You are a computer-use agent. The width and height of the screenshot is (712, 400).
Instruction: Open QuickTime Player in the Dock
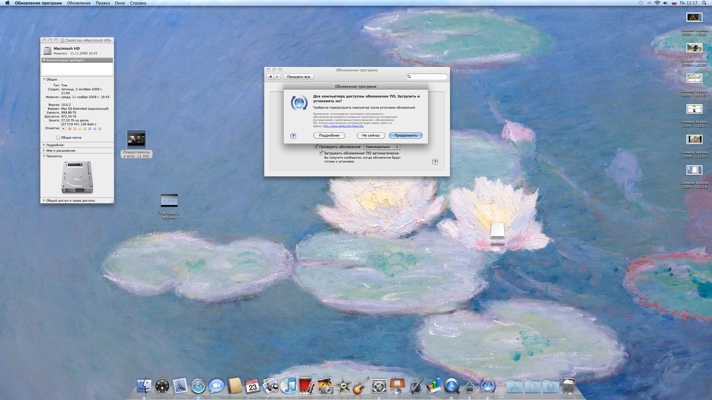(451, 386)
